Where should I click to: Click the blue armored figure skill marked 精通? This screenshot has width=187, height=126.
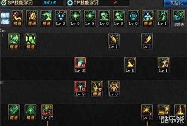coord(148,18)
